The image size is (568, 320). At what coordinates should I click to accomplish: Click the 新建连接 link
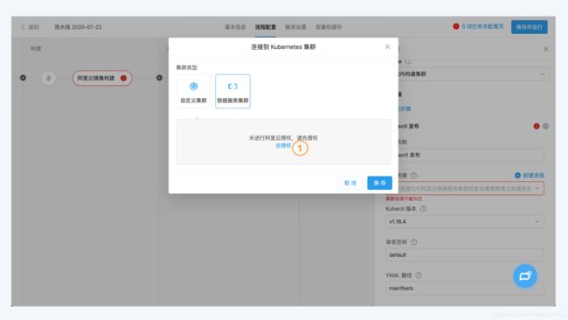pyautogui.click(x=533, y=176)
